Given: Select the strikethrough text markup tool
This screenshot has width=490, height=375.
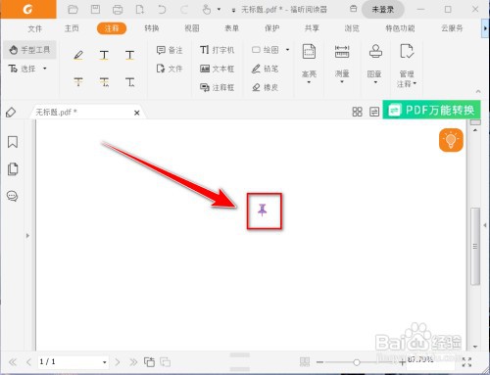Looking at the screenshot, I should pos(78,81).
